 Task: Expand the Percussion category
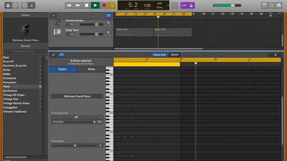pos(40,82)
